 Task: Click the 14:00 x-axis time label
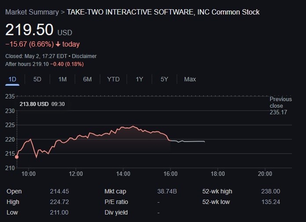123,174
